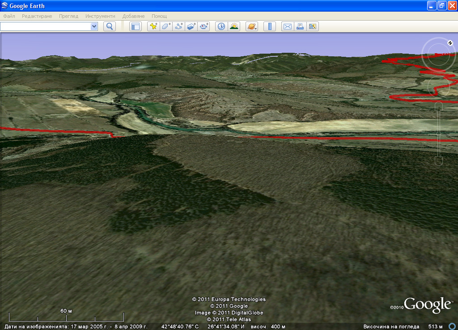This screenshot has width=458, height=330.
Task: Click the N north indicator on compass
Action: point(450,43)
